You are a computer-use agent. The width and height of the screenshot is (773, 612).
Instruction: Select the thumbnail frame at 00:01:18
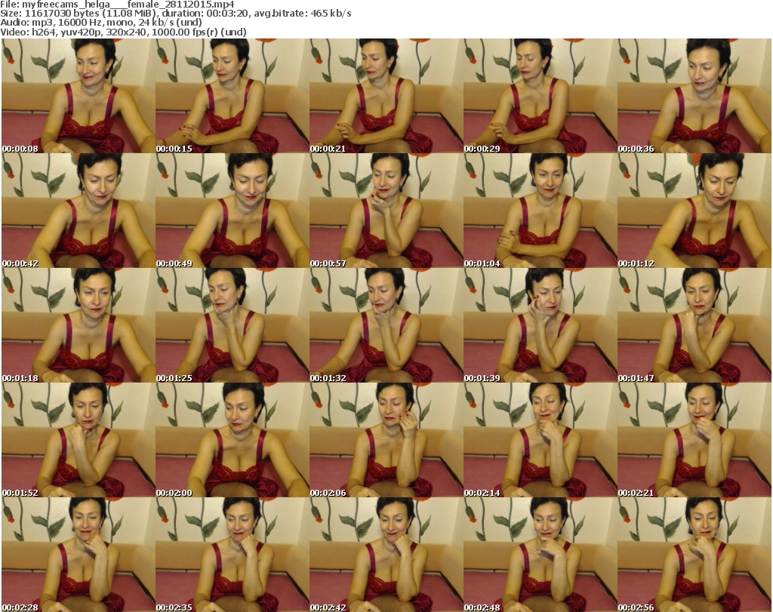pos(78,325)
